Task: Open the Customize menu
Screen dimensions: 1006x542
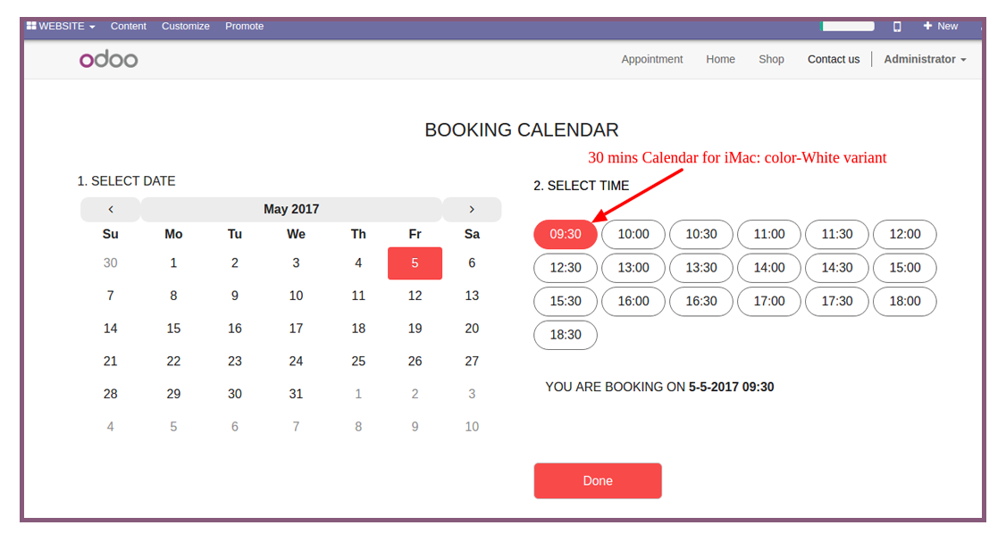Action: point(186,26)
